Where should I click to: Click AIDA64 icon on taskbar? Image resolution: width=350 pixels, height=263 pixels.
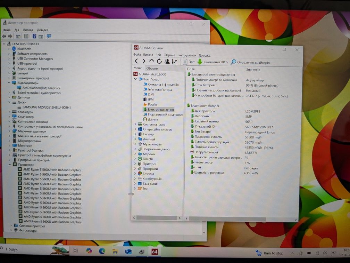point(154,252)
